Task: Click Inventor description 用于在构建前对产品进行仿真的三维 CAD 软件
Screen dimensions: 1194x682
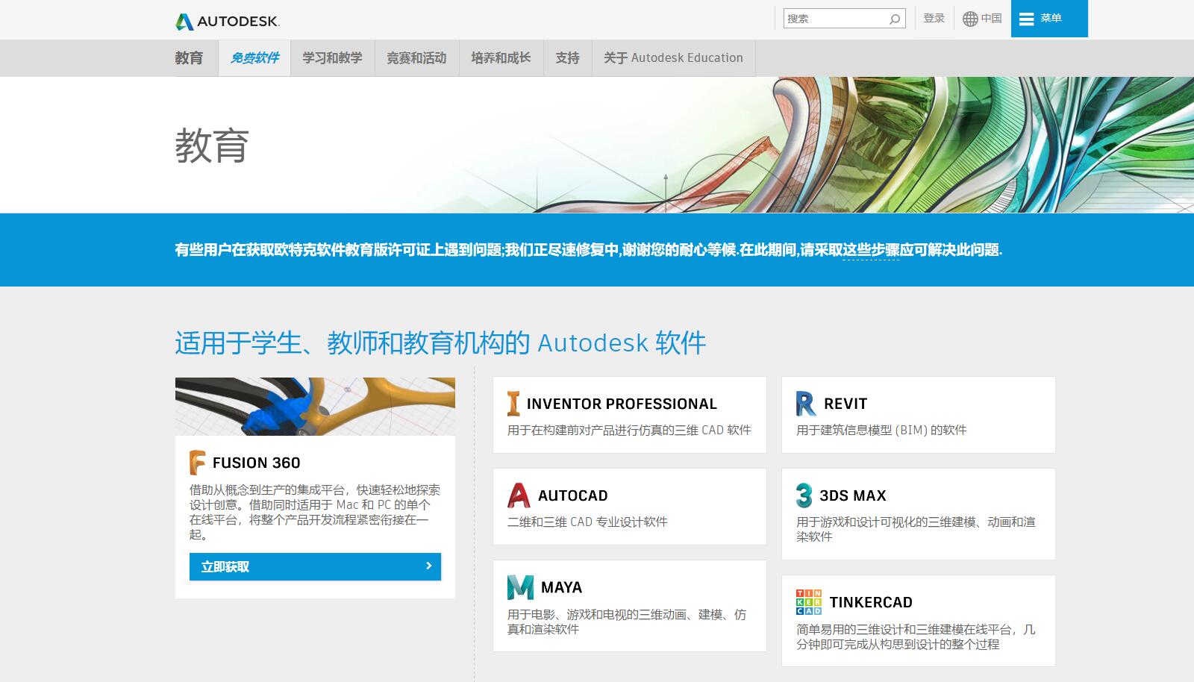Action: click(629, 430)
